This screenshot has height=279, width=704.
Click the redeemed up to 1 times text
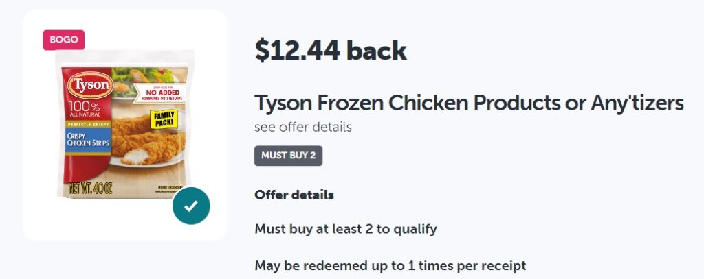tap(390, 265)
